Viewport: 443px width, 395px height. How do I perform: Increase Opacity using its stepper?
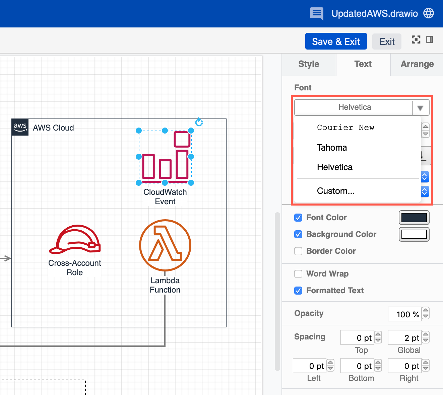(426, 311)
